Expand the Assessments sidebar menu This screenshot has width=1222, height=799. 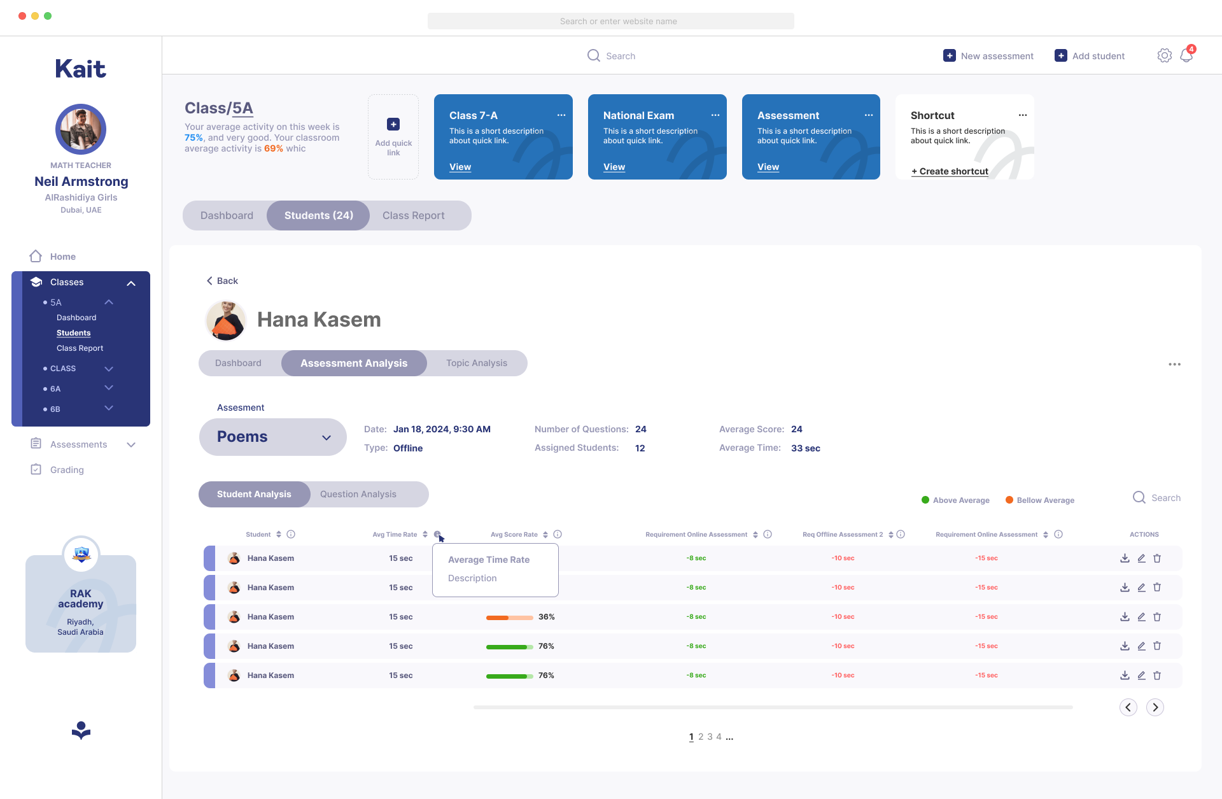pyautogui.click(x=131, y=444)
